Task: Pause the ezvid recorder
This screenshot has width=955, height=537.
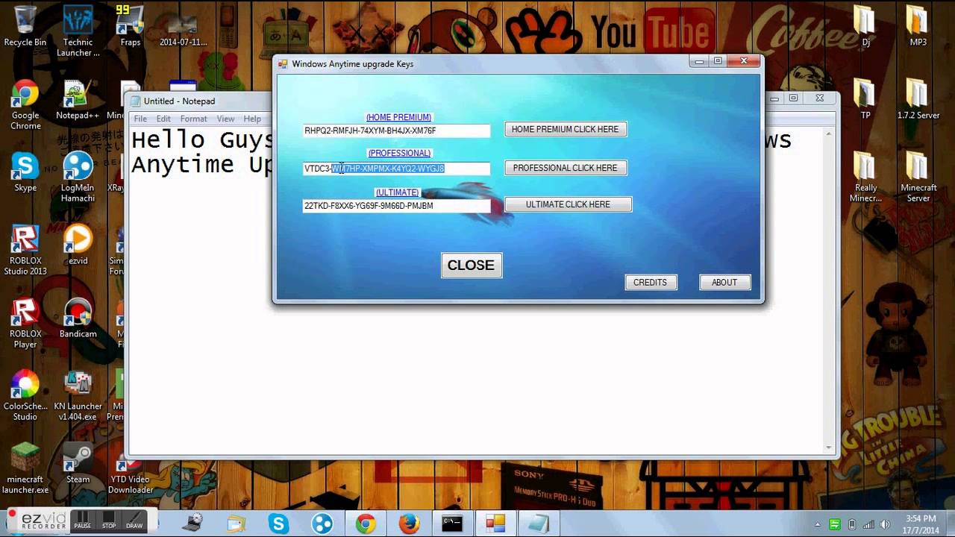Action: click(x=83, y=520)
